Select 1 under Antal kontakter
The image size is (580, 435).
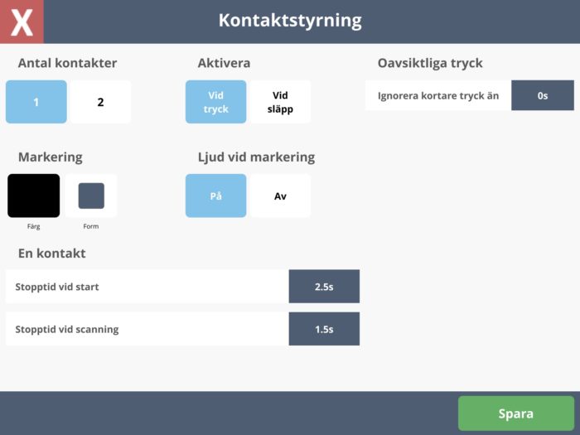[36, 102]
